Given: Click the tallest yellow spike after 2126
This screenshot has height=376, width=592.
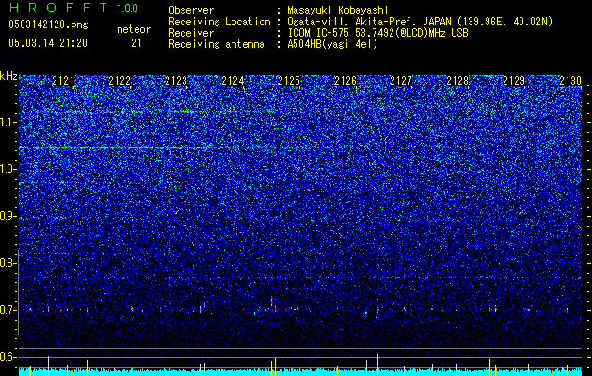Looking at the screenshot, I should (378, 365).
